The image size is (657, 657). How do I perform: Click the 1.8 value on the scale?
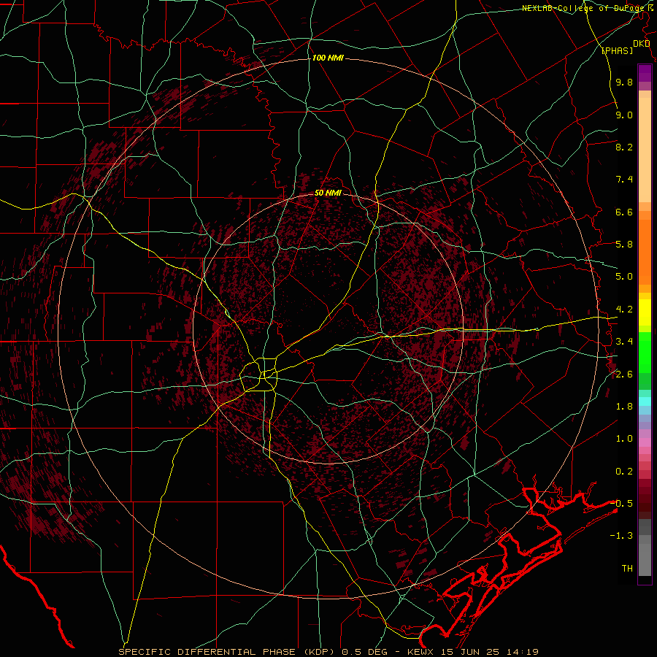point(624,407)
